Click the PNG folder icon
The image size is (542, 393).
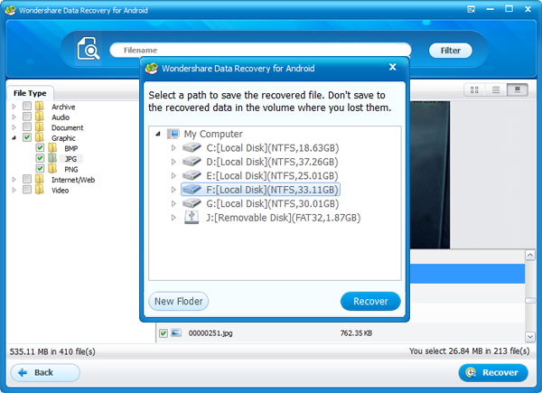point(52,169)
